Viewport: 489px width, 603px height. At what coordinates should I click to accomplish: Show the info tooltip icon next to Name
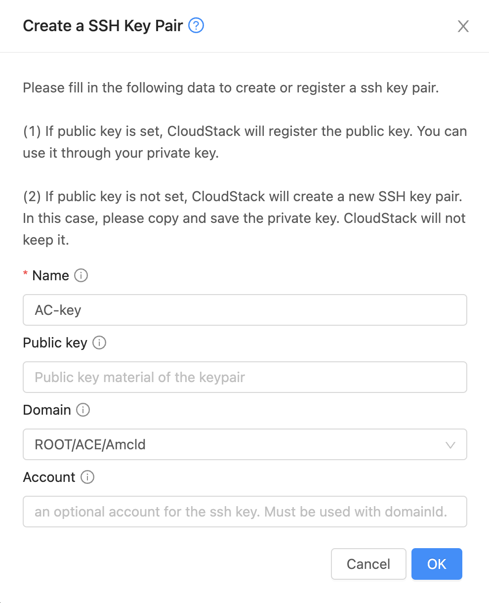81,275
